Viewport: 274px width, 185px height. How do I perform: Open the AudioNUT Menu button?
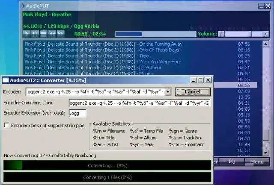[257, 162]
